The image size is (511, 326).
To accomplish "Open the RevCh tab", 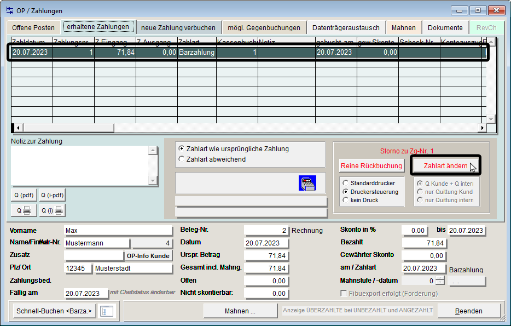I will tap(486, 28).
